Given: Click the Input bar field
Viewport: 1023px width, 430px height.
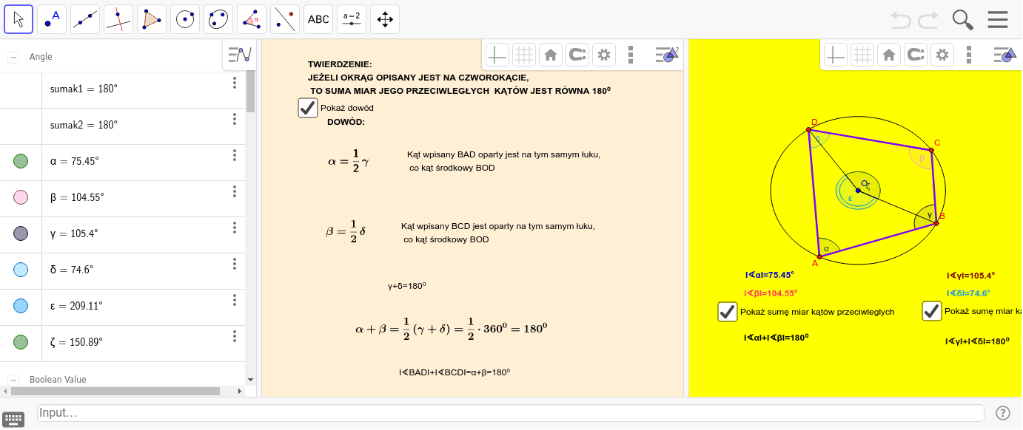Looking at the screenshot, I should [511, 413].
